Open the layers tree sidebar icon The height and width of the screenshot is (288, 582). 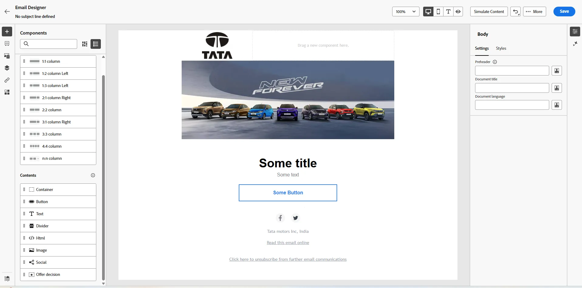7,68
